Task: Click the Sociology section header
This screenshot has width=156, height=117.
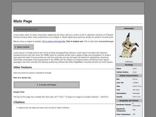Action: click(129, 65)
